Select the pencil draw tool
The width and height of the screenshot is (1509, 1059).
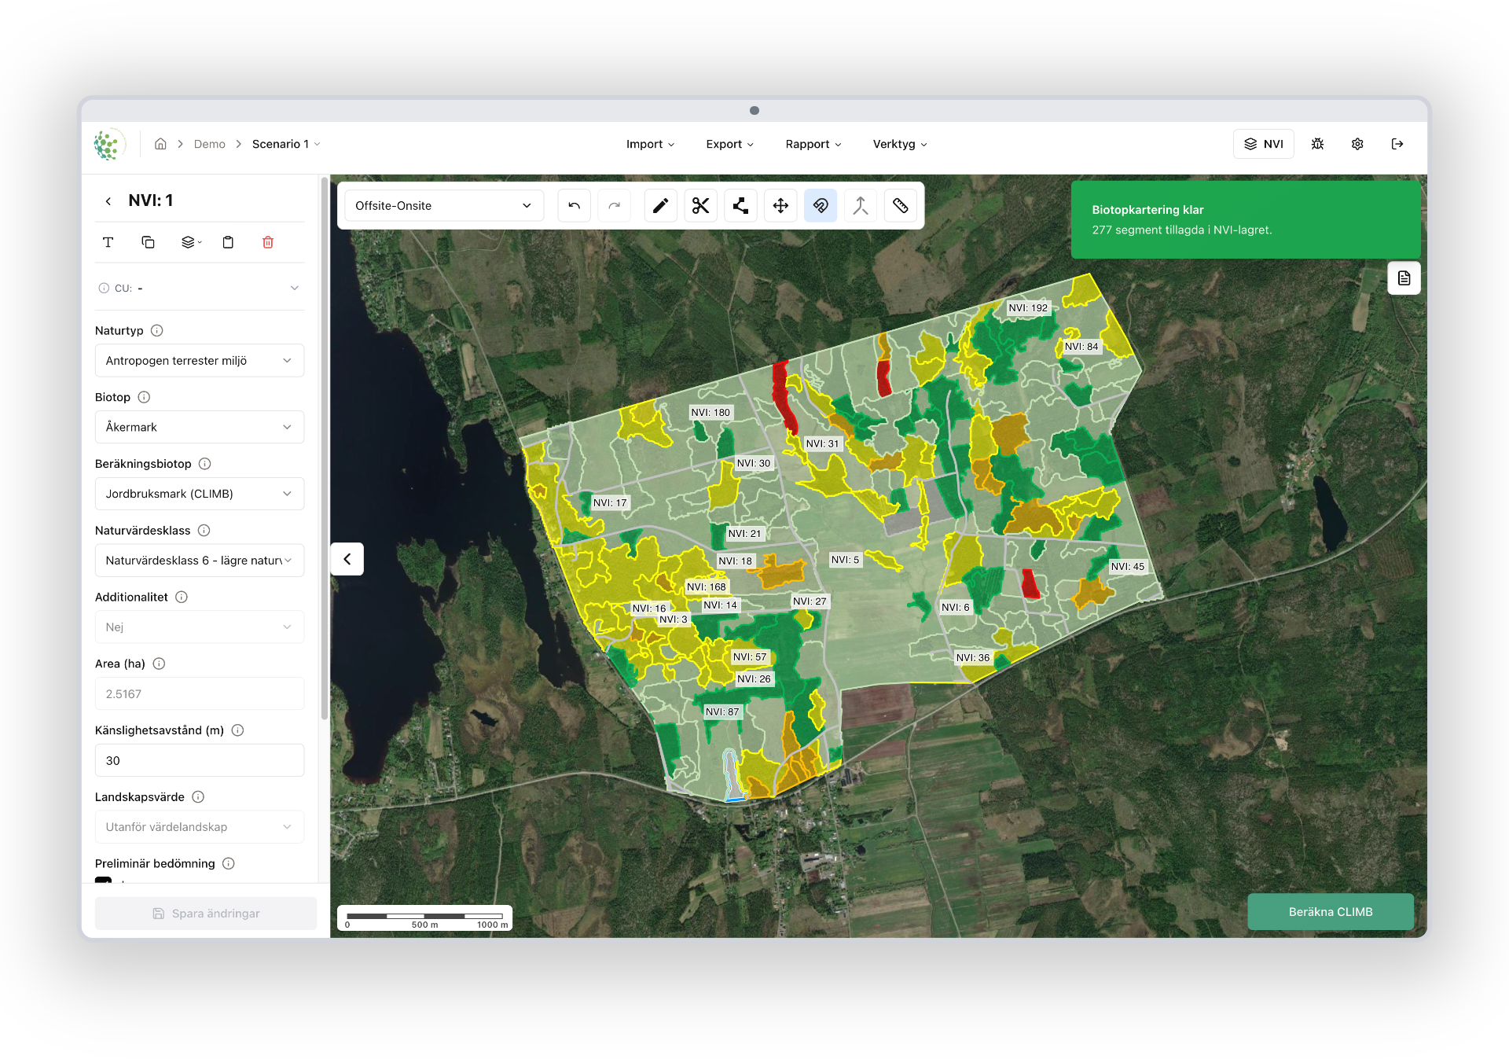pyautogui.click(x=660, y=206)
